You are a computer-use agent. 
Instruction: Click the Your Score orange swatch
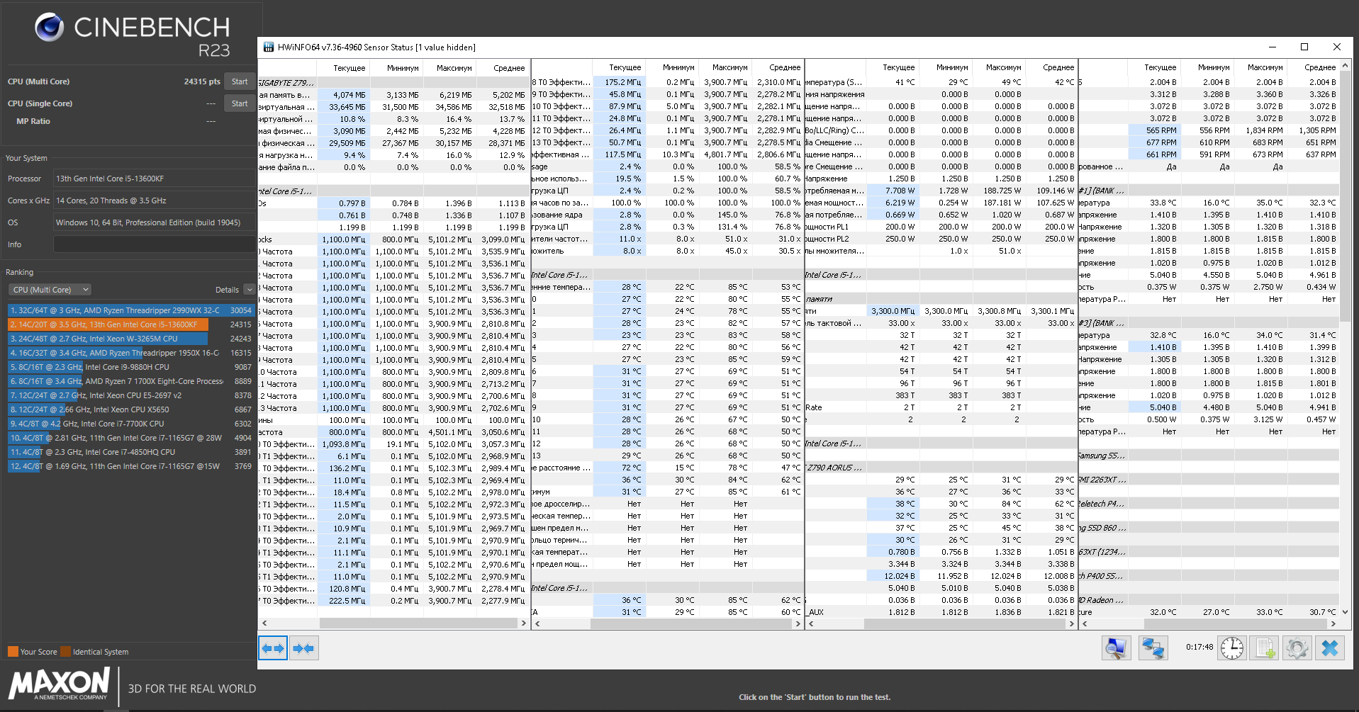(13, 652)
